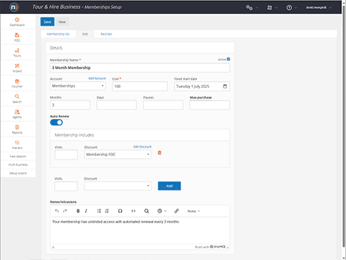
Task: Click the New button
Action: click(x=62, y=22)
